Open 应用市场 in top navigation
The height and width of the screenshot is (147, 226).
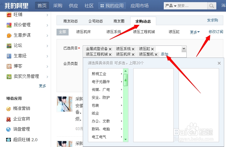(x=139, y=6)
